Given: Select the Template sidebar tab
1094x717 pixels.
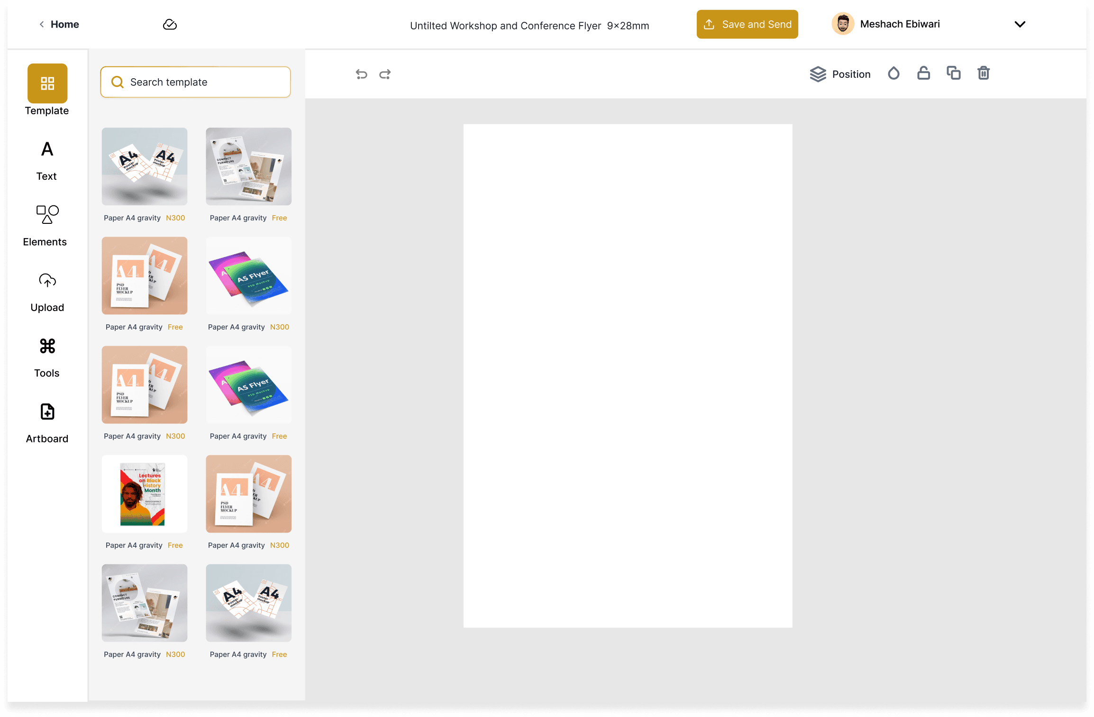Looking at the screenshot, I should [x=47, y=90].
